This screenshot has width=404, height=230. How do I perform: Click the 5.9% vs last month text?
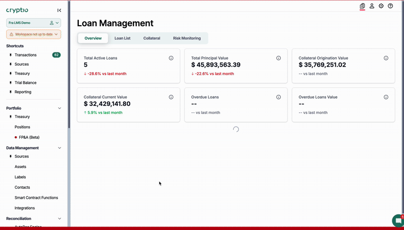point(103,112)
